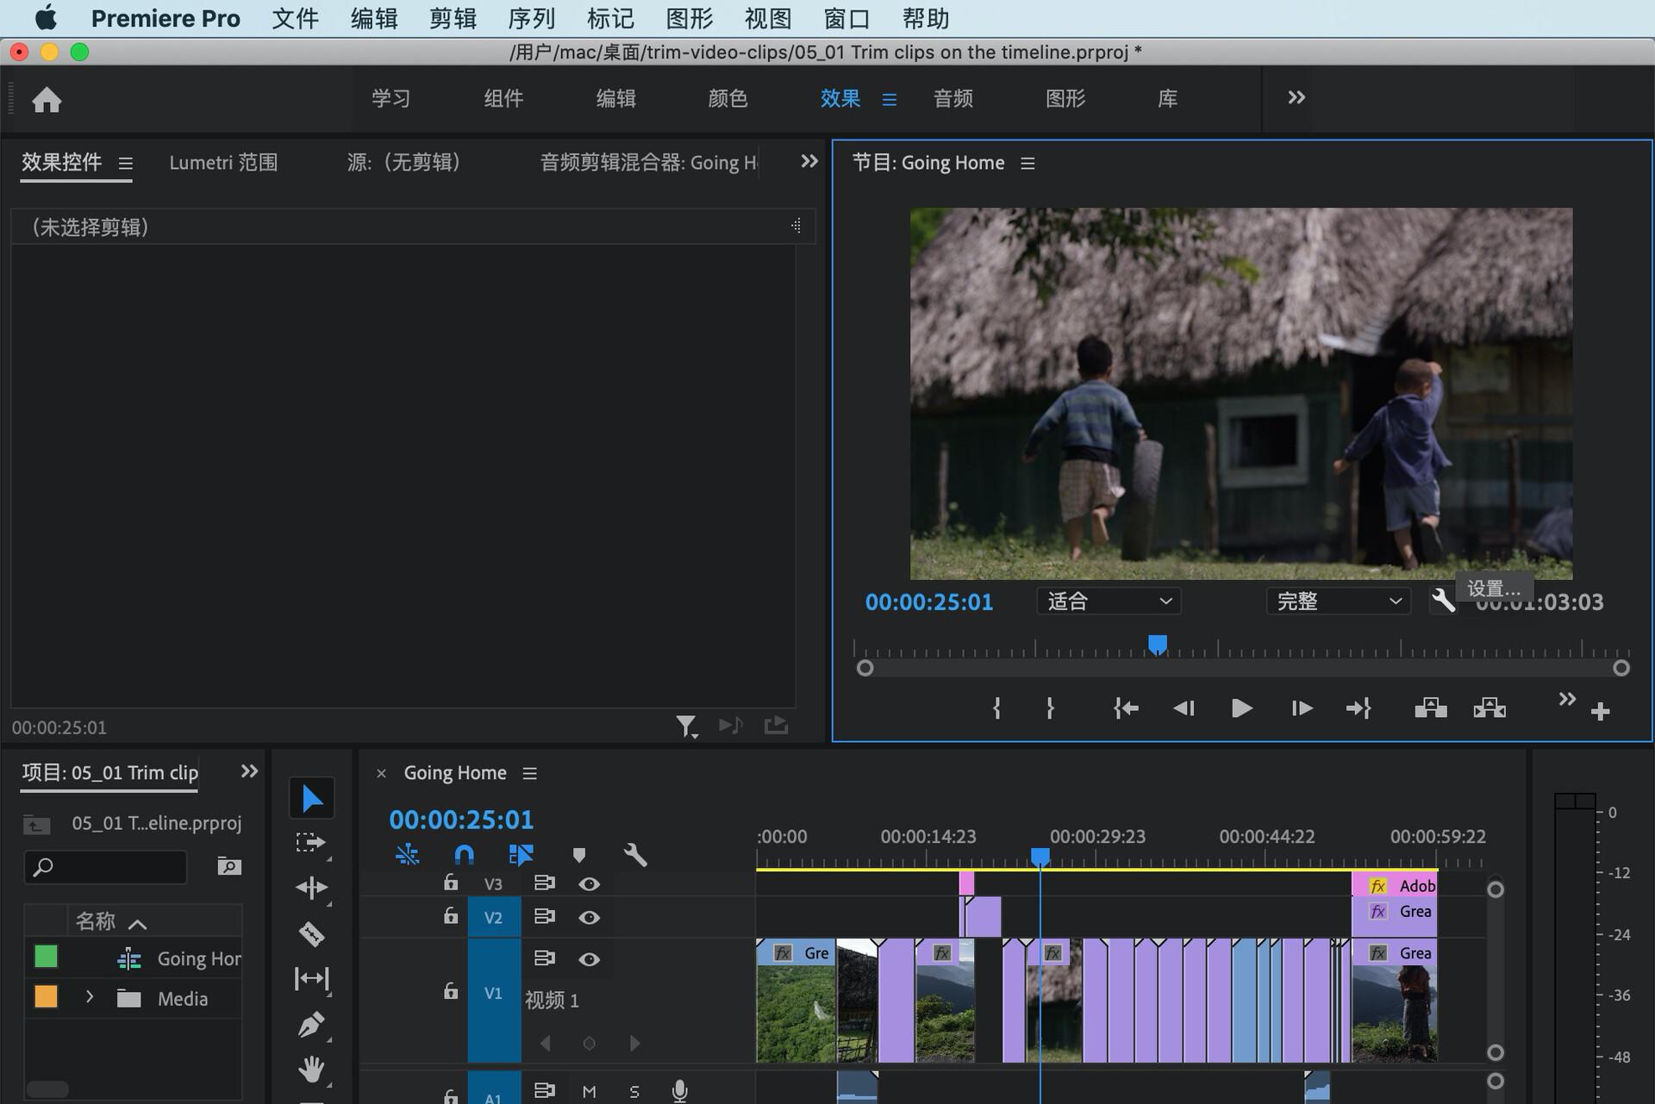Screen dimensions: 1655x1104
Task: Open the Premiere Pro app menu
Action: coord(165,18)
